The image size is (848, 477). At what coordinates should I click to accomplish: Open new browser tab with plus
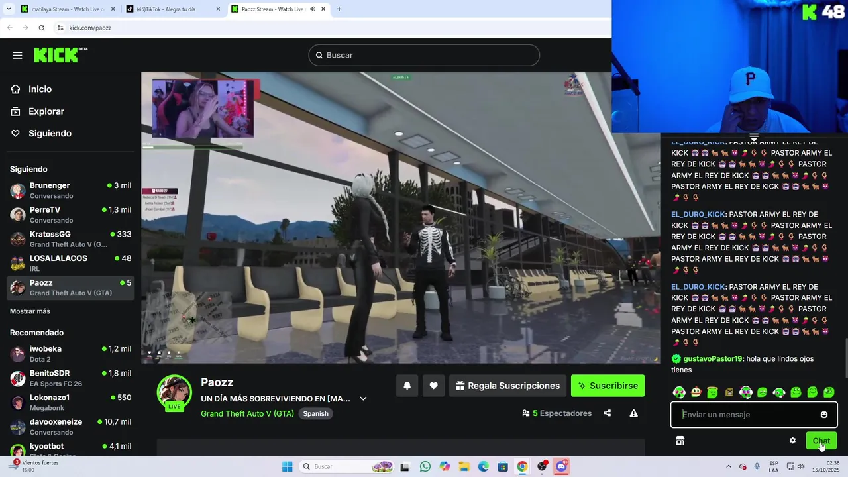coord(339,9)
